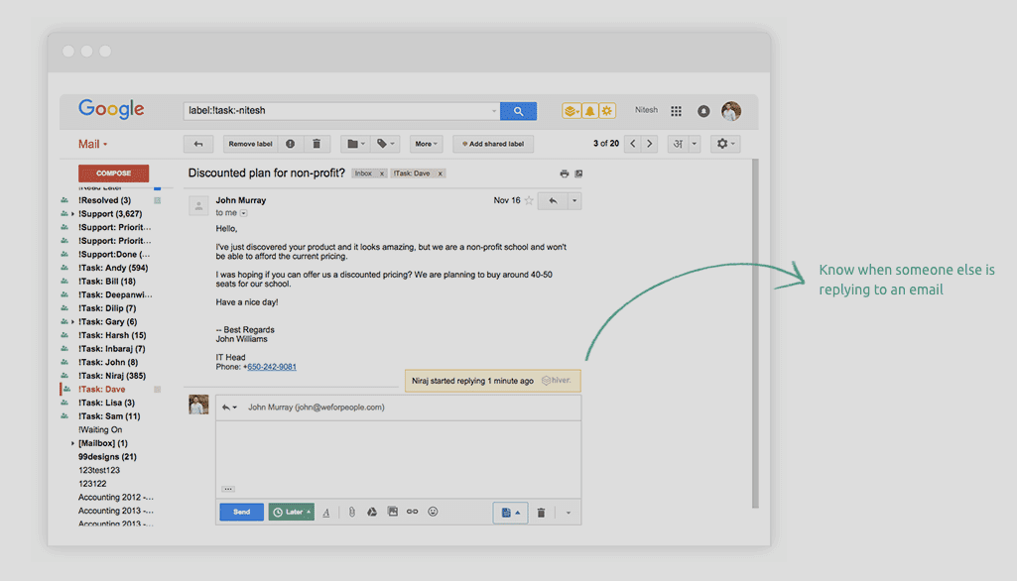Open the Move to folder menu

tap(355, 144)
